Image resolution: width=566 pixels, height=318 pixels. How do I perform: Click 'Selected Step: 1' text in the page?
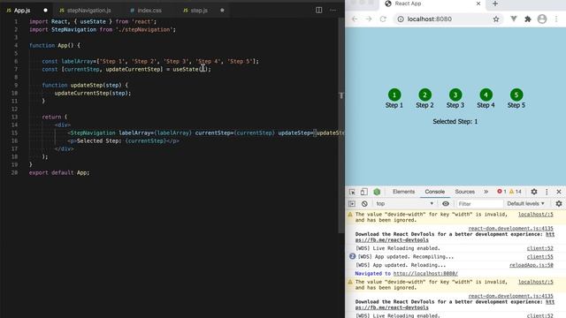[x=455, y=122]
